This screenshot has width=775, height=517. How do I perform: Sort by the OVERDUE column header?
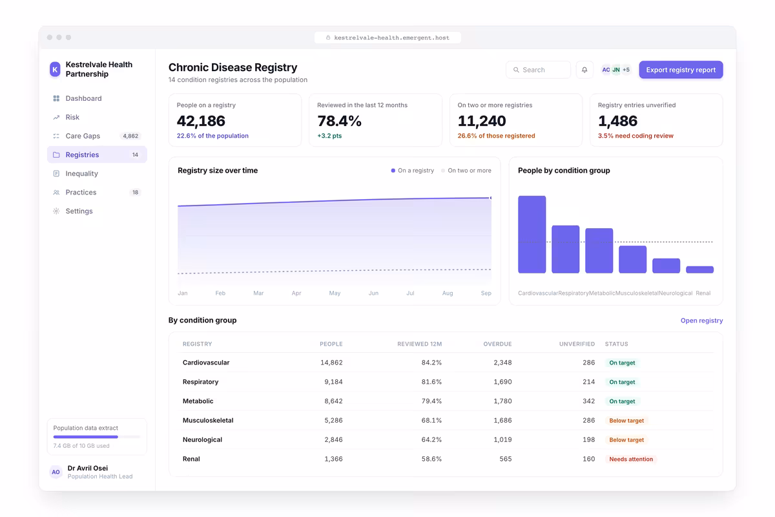point(498,344)
